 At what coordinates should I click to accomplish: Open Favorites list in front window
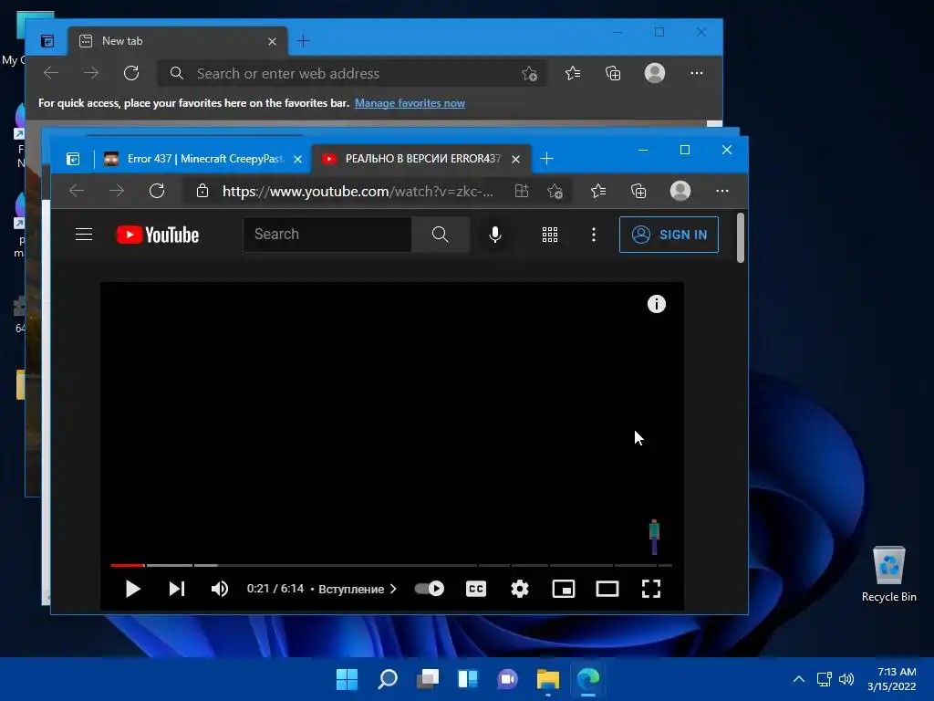tap(598, 191)
